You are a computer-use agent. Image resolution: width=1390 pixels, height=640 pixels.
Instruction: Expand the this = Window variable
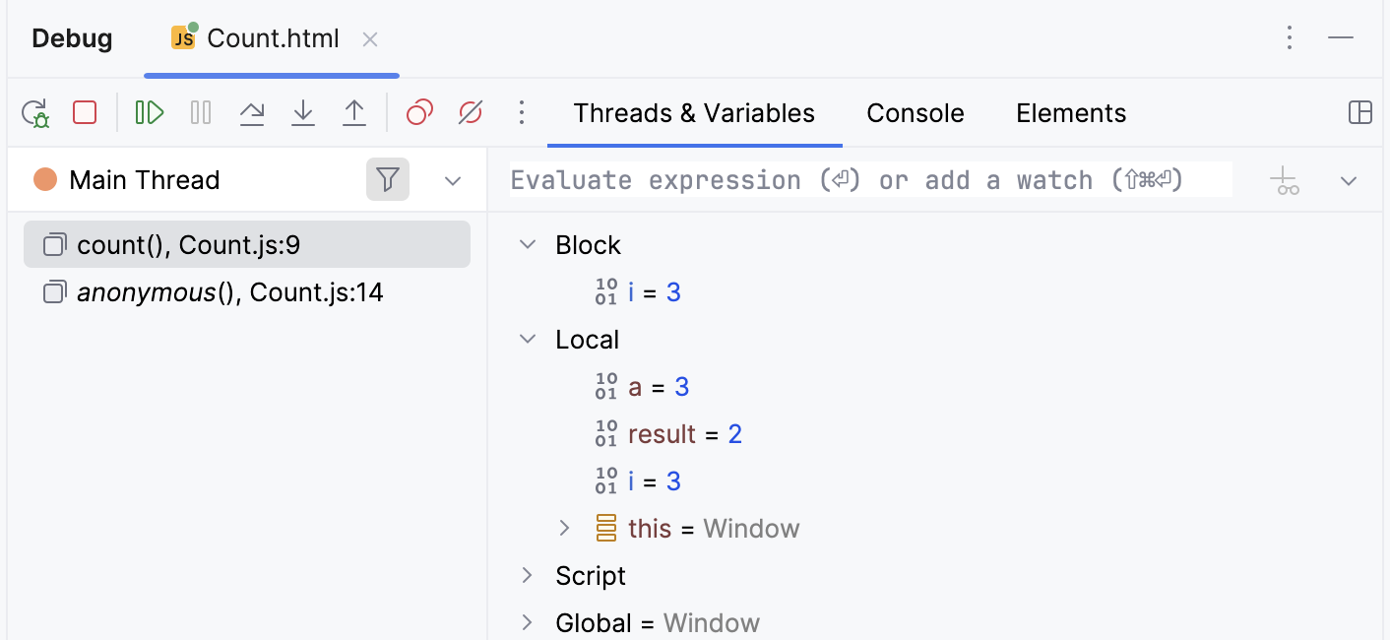tap(564, 528)
